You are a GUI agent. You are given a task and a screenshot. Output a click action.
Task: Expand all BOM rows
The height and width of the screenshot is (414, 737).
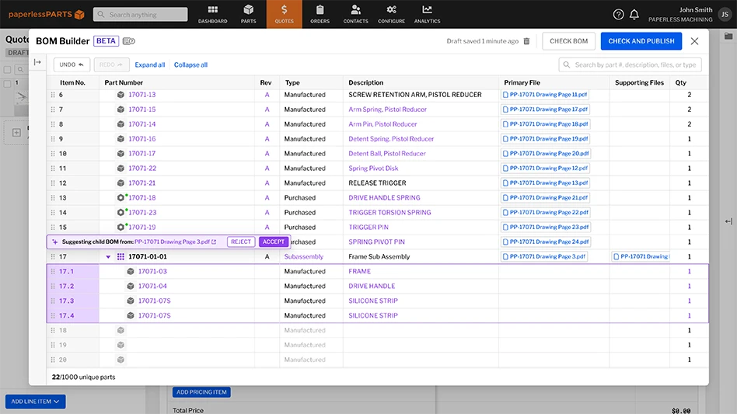(150, 65)
